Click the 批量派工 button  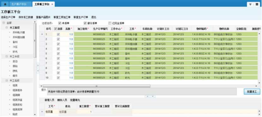[x=252, y=92]
